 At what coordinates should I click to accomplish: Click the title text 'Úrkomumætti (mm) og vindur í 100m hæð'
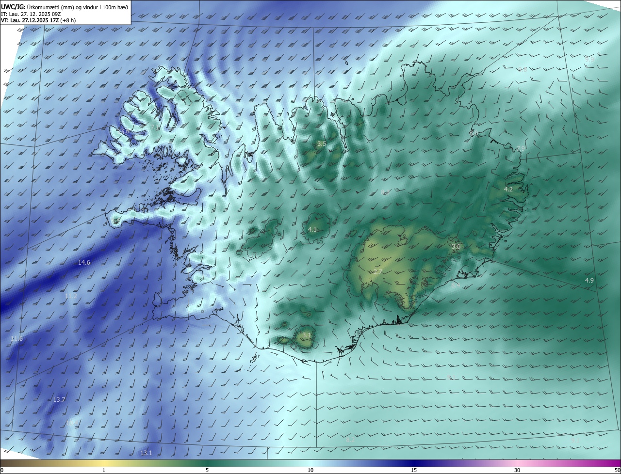coord(78,7)
